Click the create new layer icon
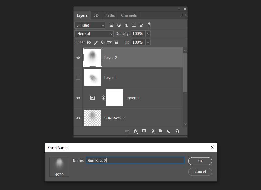The height and width of the screenshot is (190, 261). point(169,131)
